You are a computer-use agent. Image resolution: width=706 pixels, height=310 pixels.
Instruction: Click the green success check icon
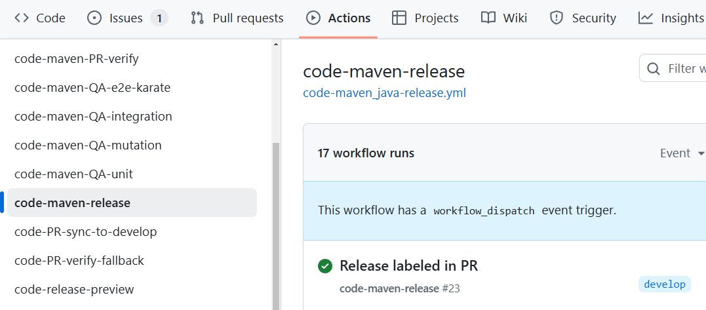click(325, 266)
